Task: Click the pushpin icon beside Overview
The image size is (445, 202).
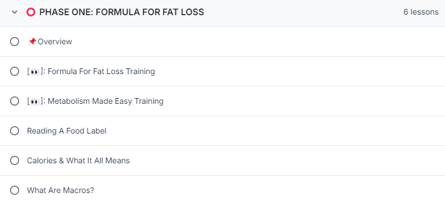Action: 32,42
